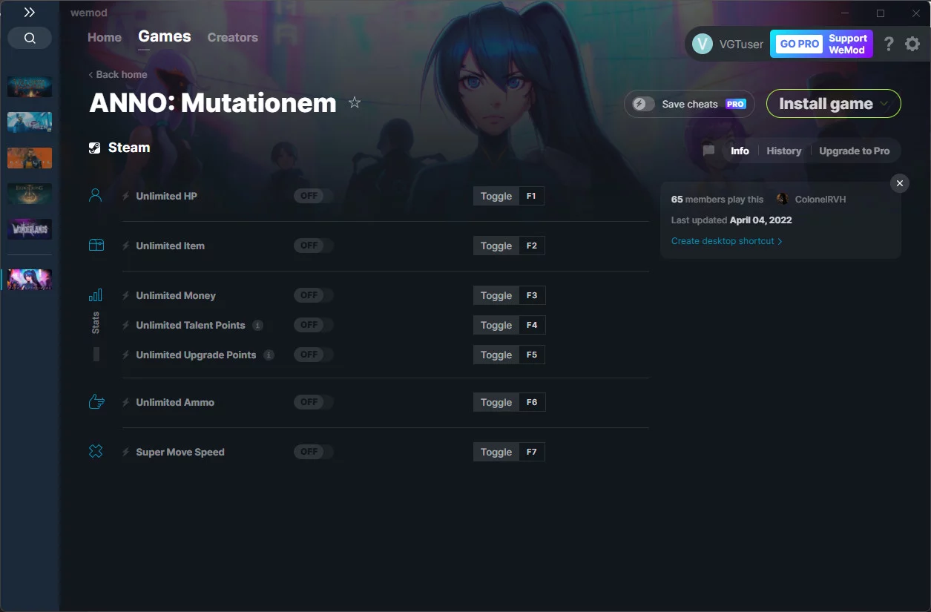The height and width of the screenshot is (612, 931).
Task: Click the F4 hotkey for Talent Points
Action: [x=531, y=325]
